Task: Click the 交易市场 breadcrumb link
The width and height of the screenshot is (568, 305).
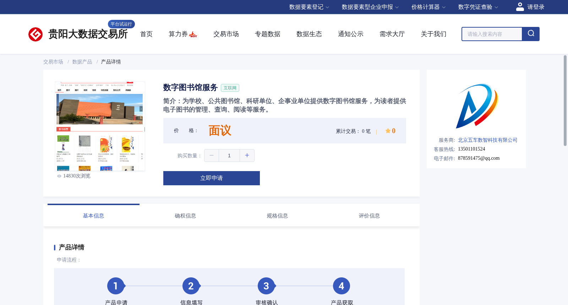Action: coord(53,62)
